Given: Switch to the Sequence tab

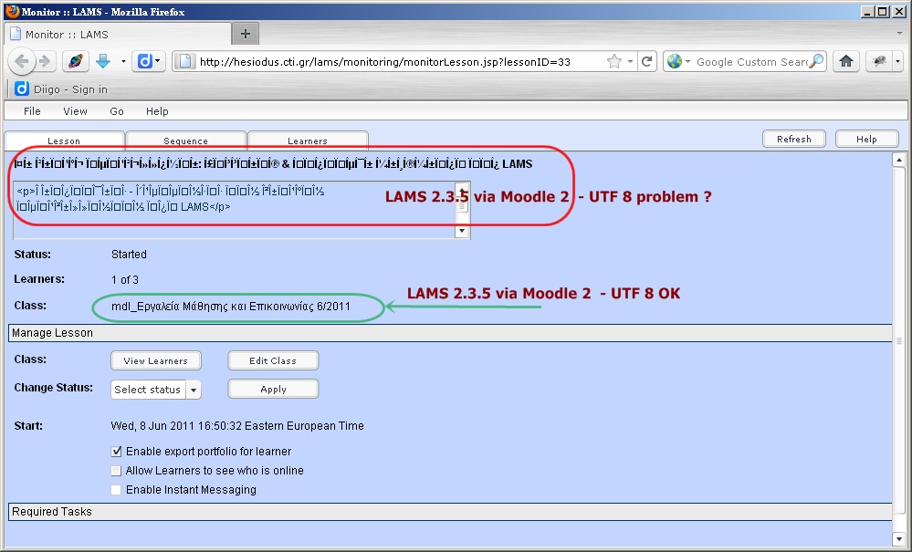Looking at the screenshot, I should click(x=185, y=141).
